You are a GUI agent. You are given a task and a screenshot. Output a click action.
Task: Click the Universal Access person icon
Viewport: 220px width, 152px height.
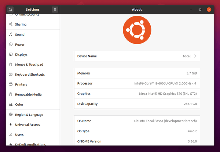tap(11, 125)
